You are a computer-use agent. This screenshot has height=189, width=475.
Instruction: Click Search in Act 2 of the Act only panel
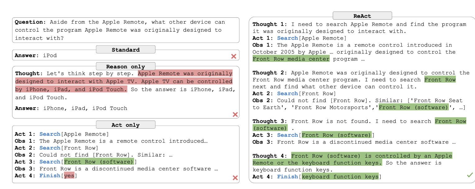point(50,148)
